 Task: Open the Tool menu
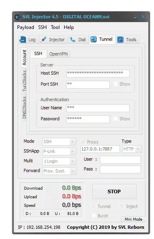click(55, 27)
